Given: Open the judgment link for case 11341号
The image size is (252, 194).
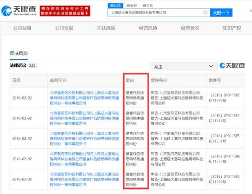Looking at the screenshot, I should [x=84, y=118].
